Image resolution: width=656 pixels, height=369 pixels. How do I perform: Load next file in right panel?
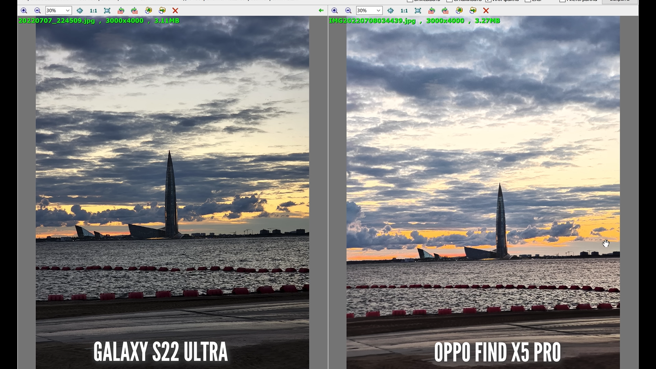tap(473, 11)
